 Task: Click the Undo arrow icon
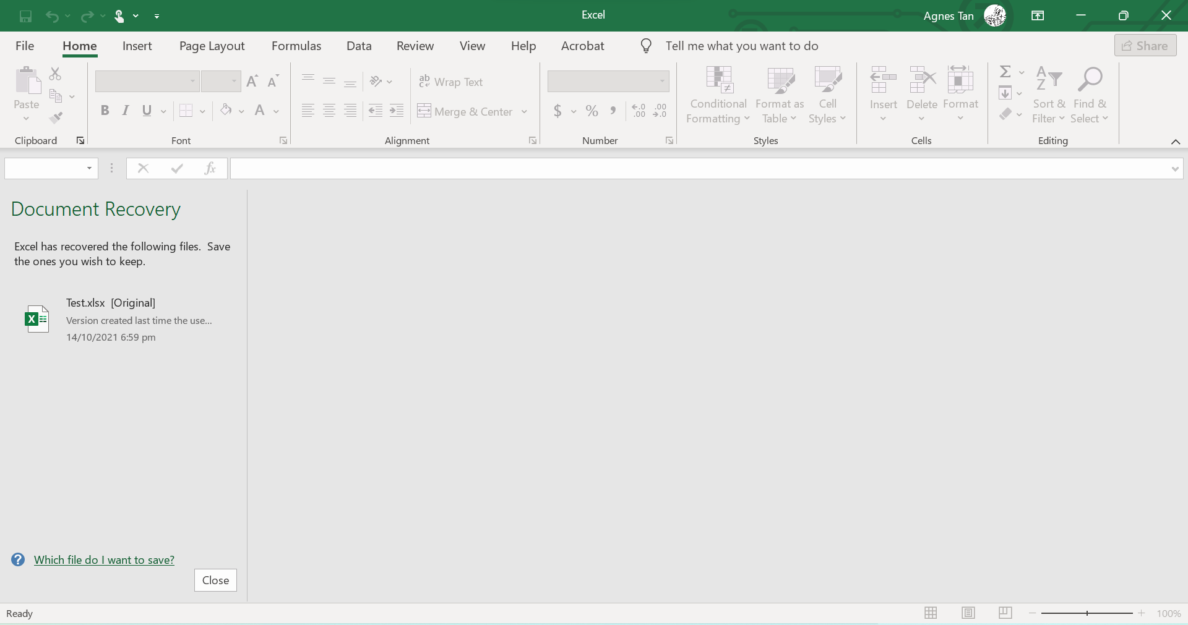[x=52, y=16]
